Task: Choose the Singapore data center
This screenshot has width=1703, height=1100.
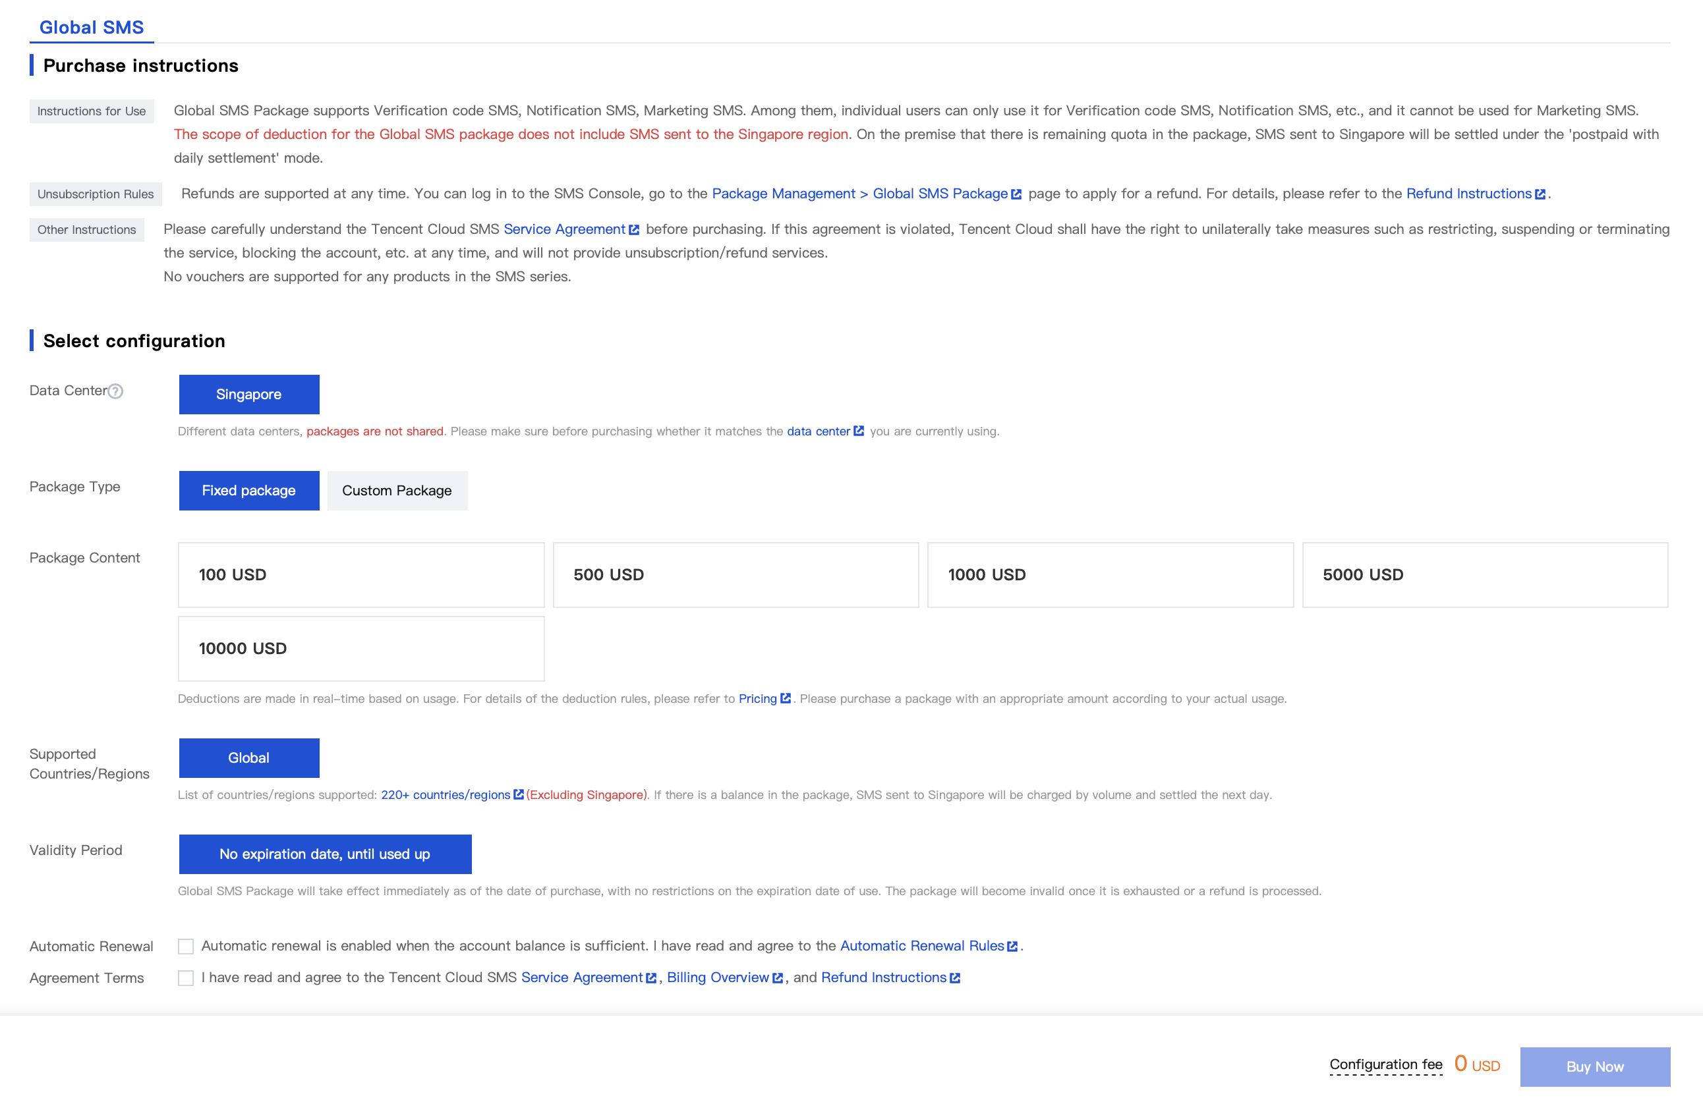Action: point(248,394)
